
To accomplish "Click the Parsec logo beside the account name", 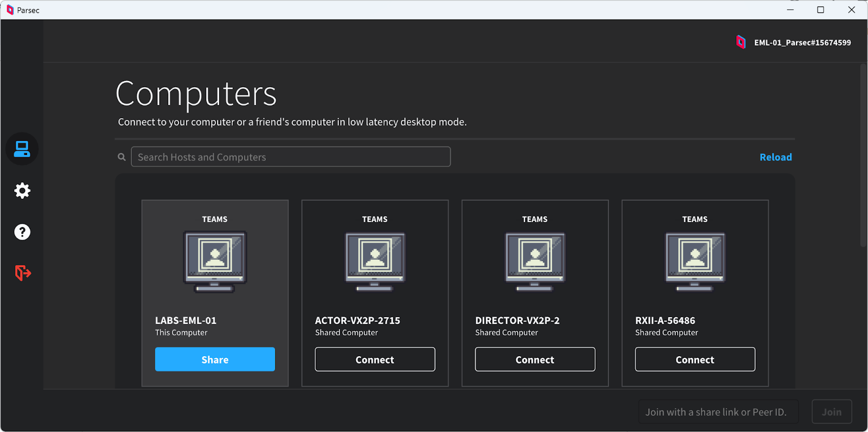I will click(741, 42).
